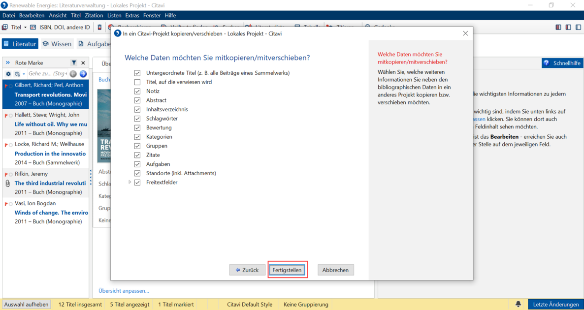Open the Ansicht menu
The width and height of the screenshot is (584, 310).
coord(58,15)
